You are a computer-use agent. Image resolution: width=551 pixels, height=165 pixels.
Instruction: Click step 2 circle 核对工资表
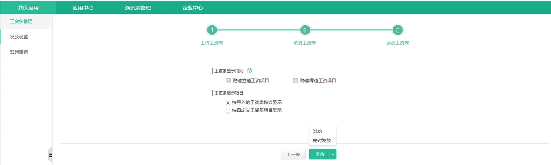point(305,30)
